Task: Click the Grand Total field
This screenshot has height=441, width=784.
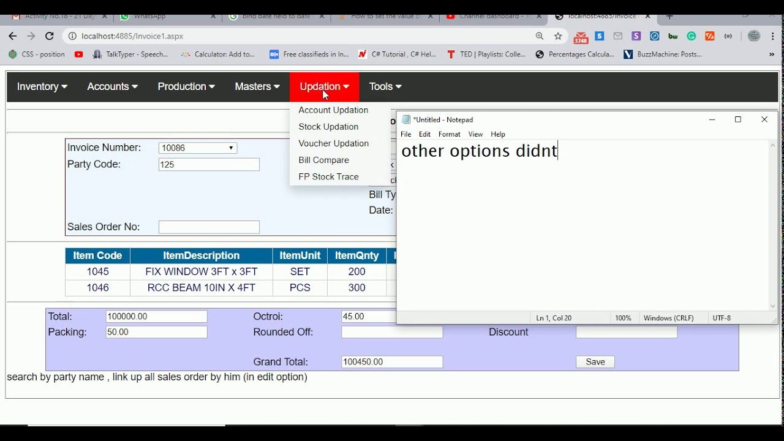Action: click(x=392, y=362)
